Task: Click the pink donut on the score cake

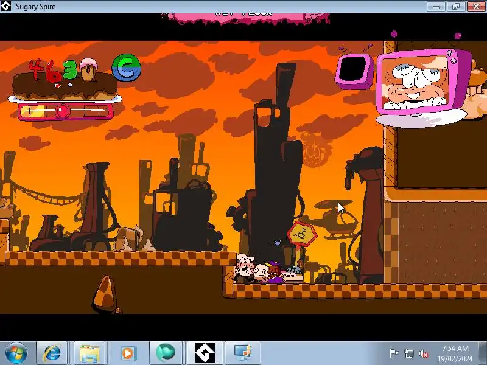Action: pyautogui.click(x=88, y=69)
